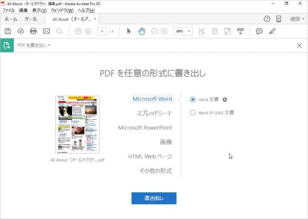Click the Send by email envelope icon
This screenshot has width=308, height=219.
47,31
